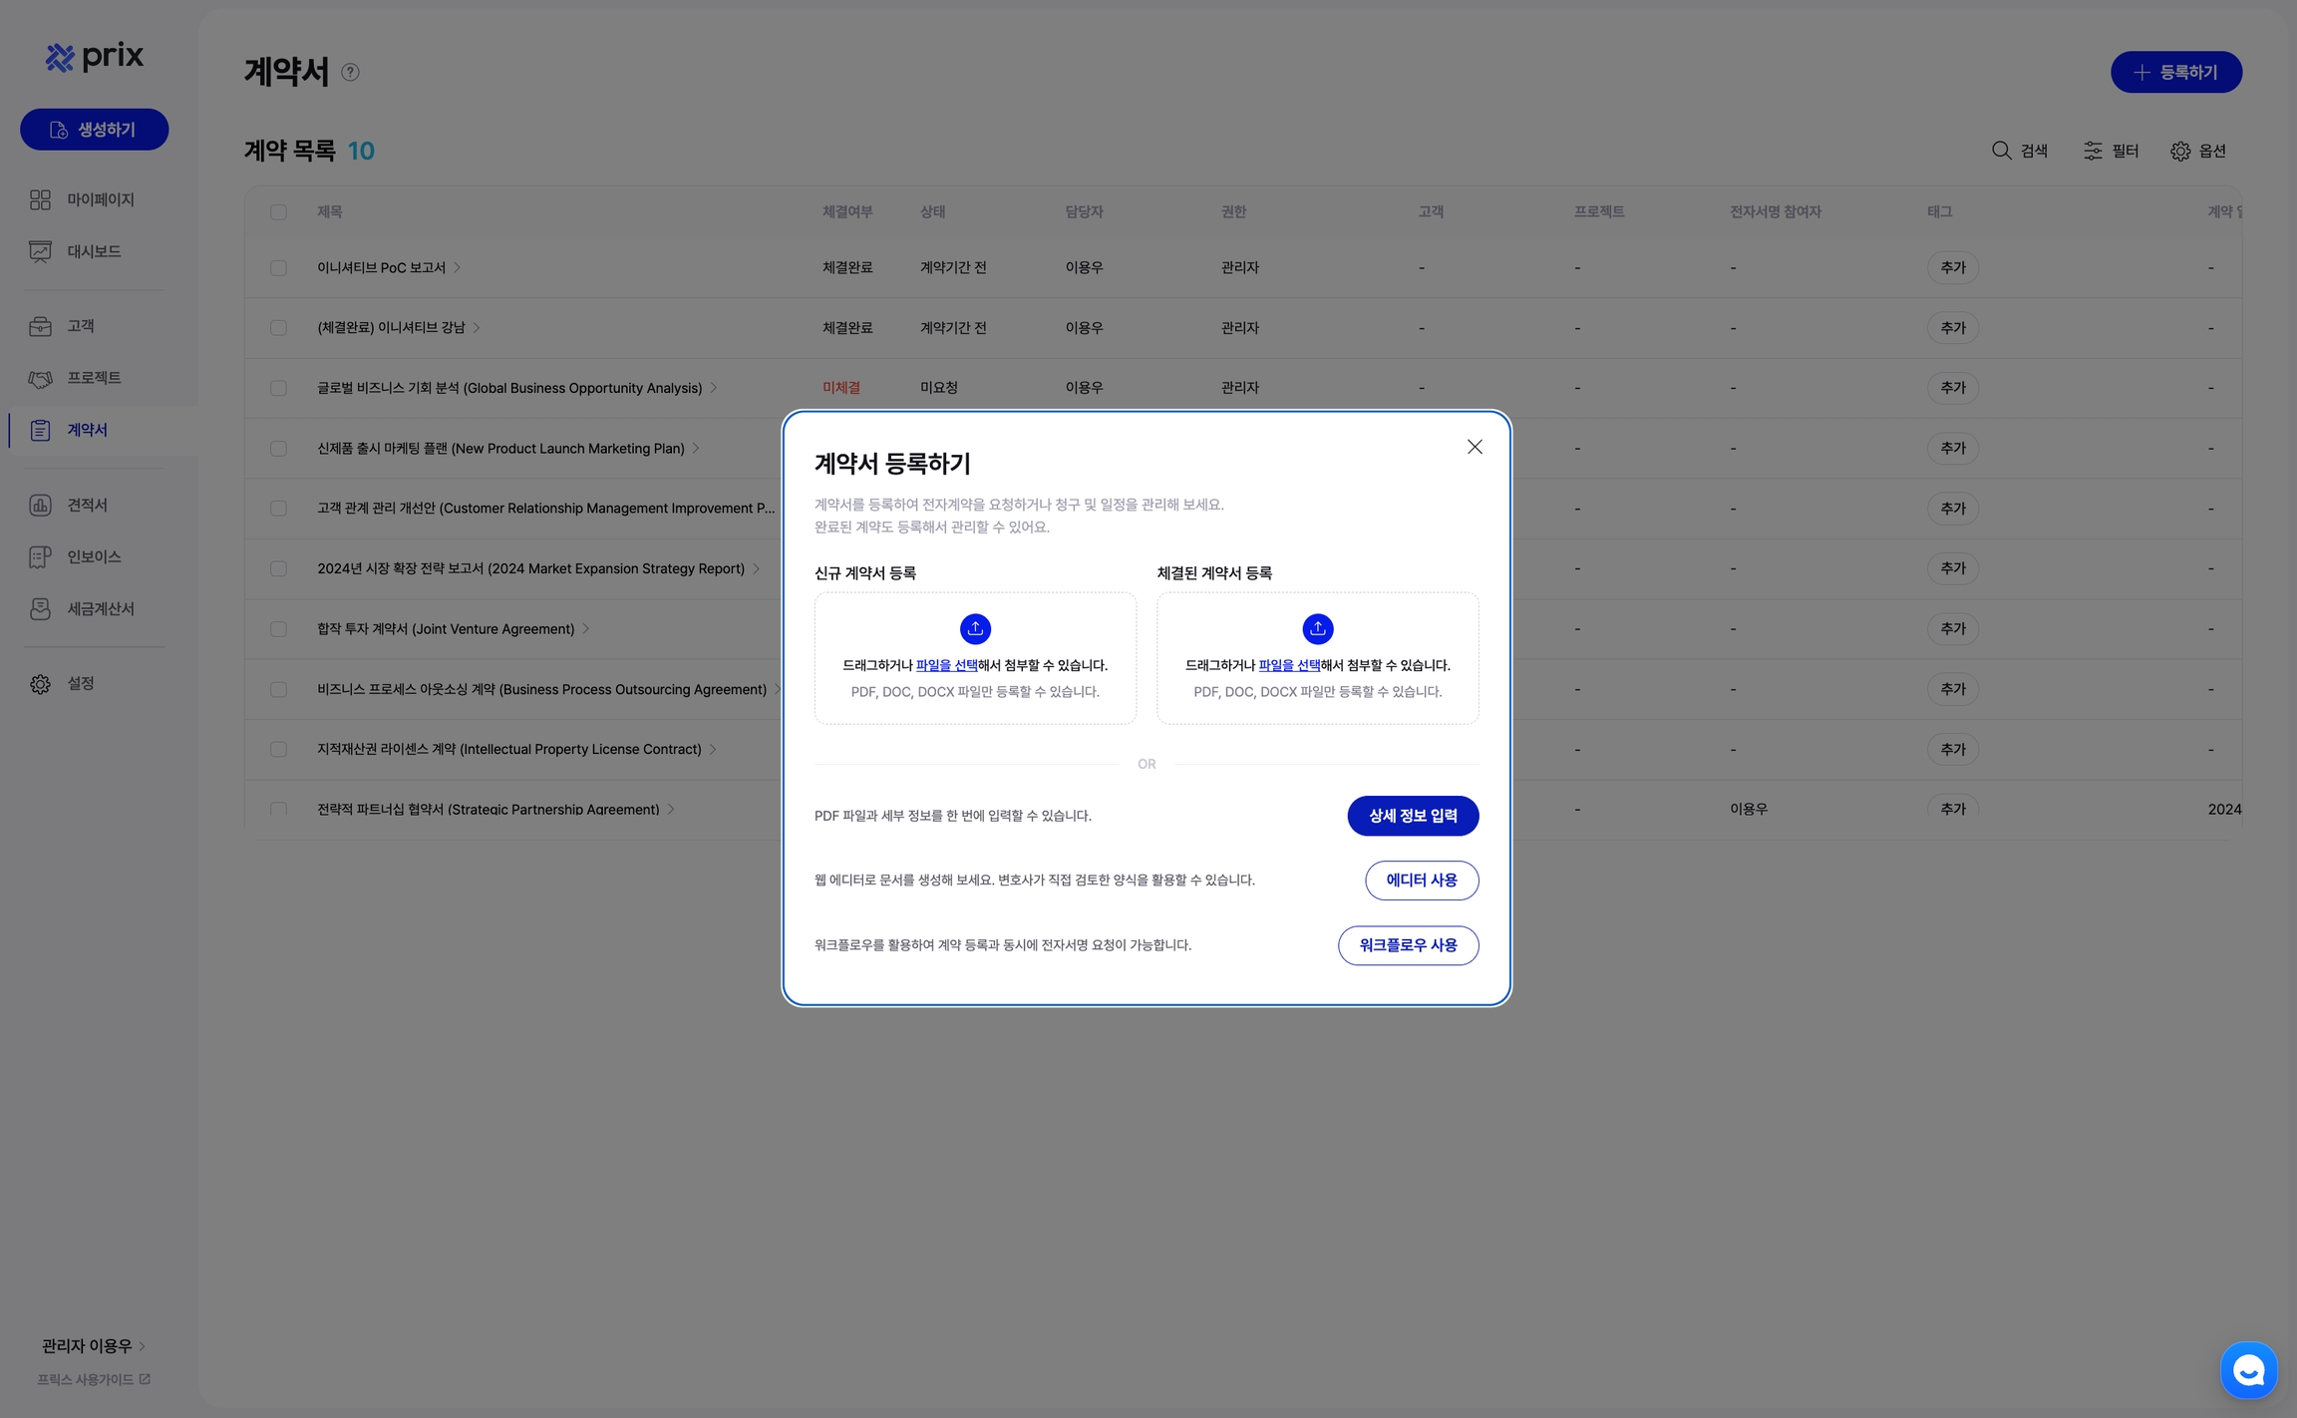Check the 합작 투자 계약서 row checkbox
The width and height of the screenshot is (2297, 1418).
[x=278, y=629]
